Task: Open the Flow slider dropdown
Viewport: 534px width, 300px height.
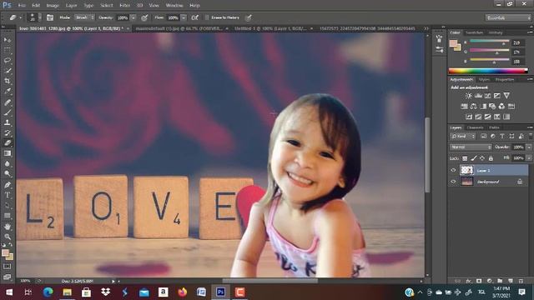Action: point(184,17)
